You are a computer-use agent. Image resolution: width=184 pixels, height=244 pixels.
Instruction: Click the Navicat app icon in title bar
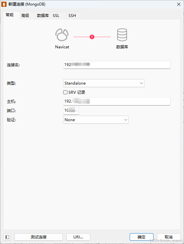tap(4, 4)
